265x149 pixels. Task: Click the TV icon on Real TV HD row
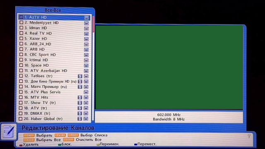coord(87,34)
